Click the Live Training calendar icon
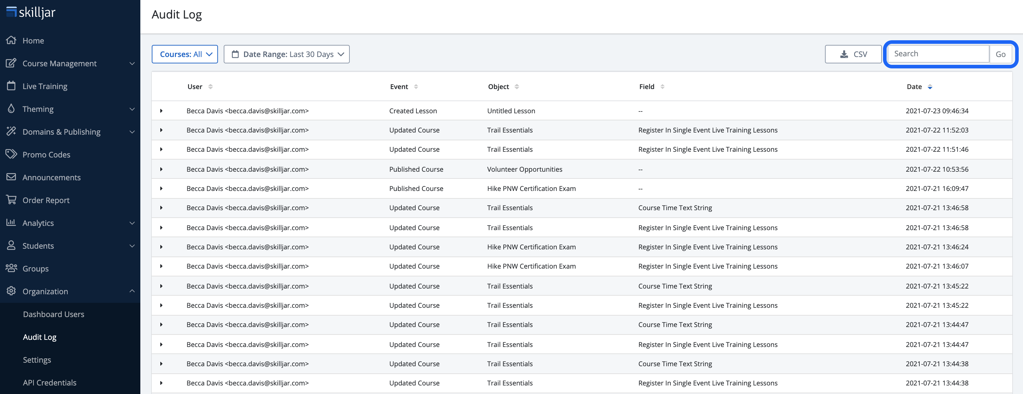 click(11, 86)
